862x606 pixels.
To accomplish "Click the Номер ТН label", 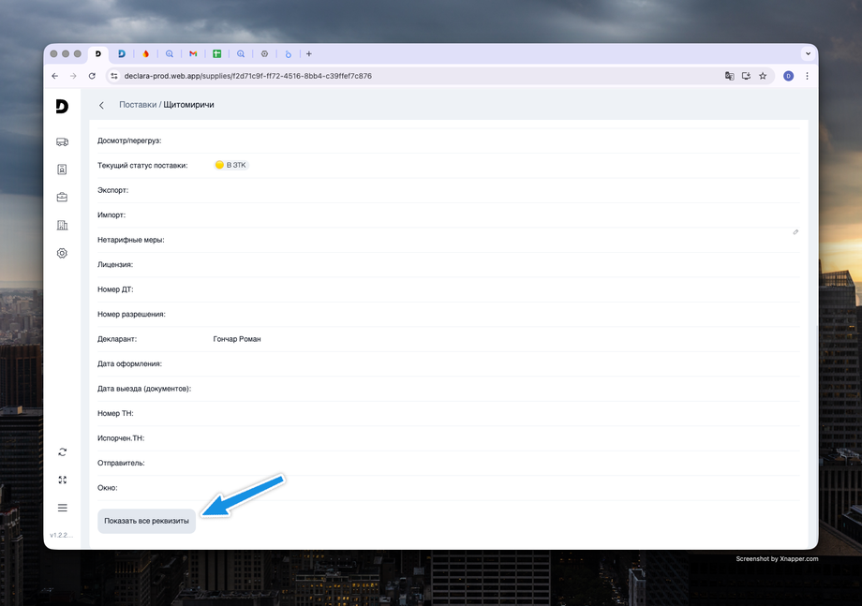I will pos(115,413).
